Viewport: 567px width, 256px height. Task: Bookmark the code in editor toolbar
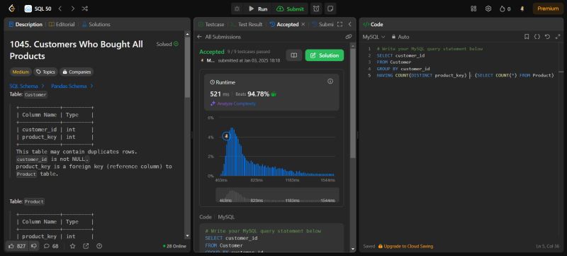(527, 37)
